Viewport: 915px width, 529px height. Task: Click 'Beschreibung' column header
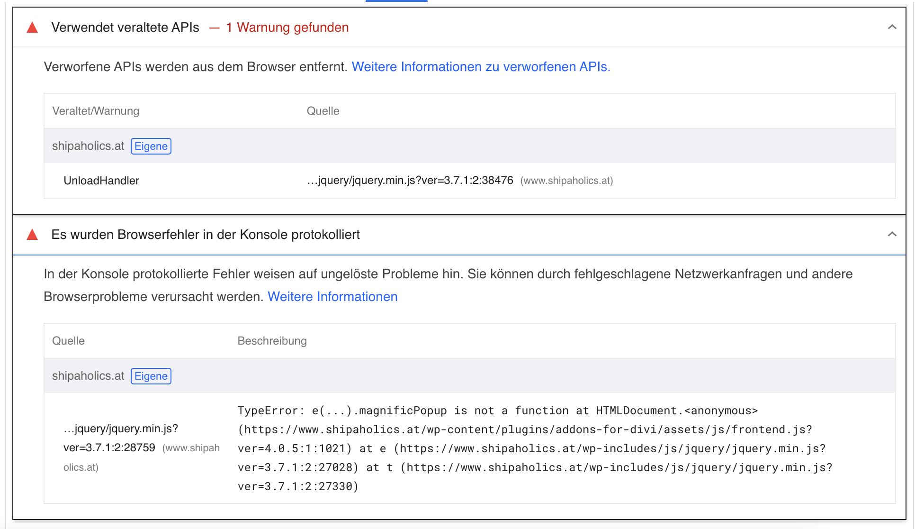(272, 341)
